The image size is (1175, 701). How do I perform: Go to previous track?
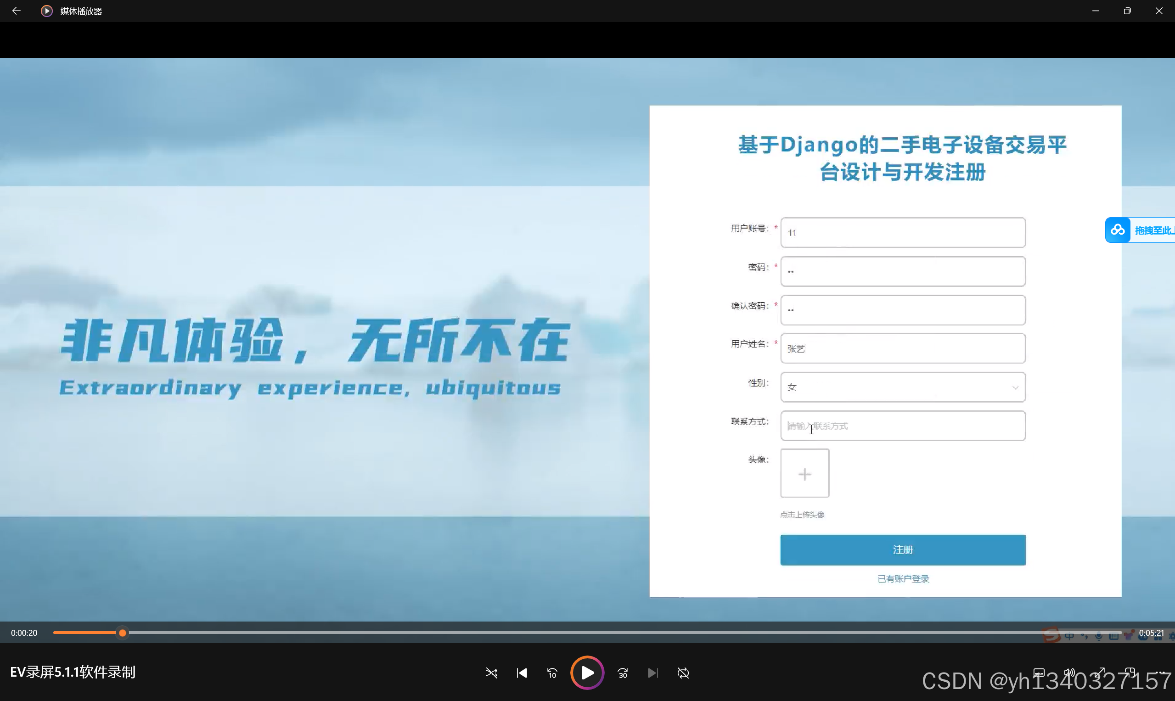pyautogui.click(x=522, y=673)
